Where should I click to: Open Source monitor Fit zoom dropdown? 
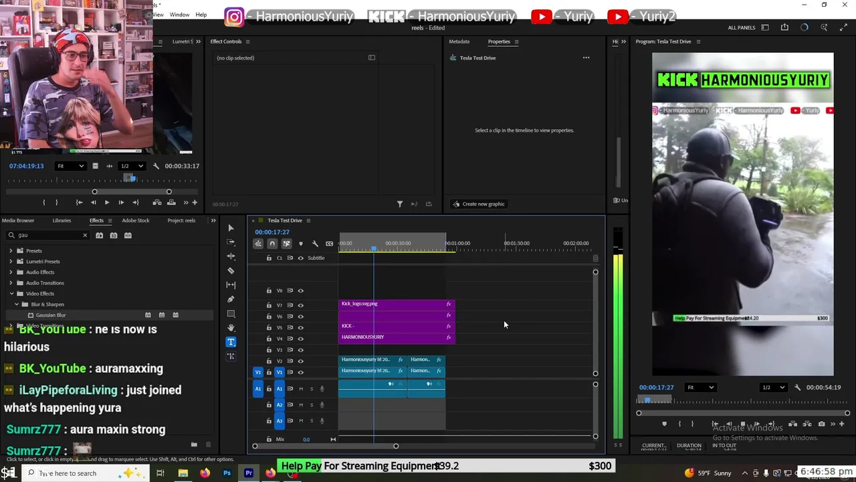click(71, 166)
